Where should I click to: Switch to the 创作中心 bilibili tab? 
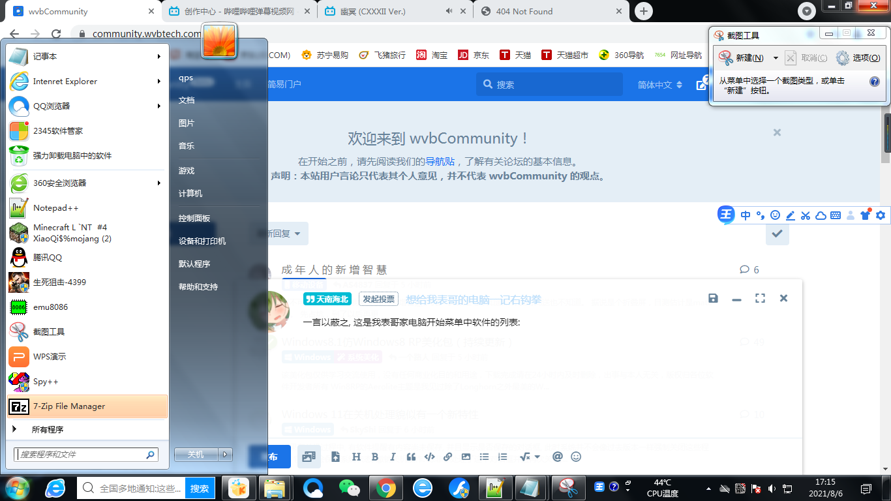click(x=239, y=11)
